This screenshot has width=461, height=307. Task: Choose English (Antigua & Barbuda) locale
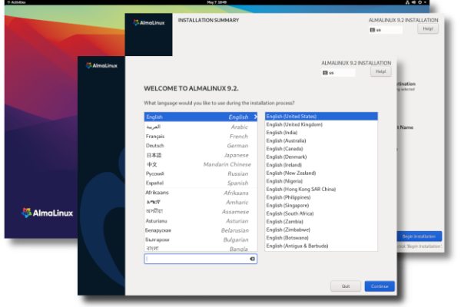321,246
